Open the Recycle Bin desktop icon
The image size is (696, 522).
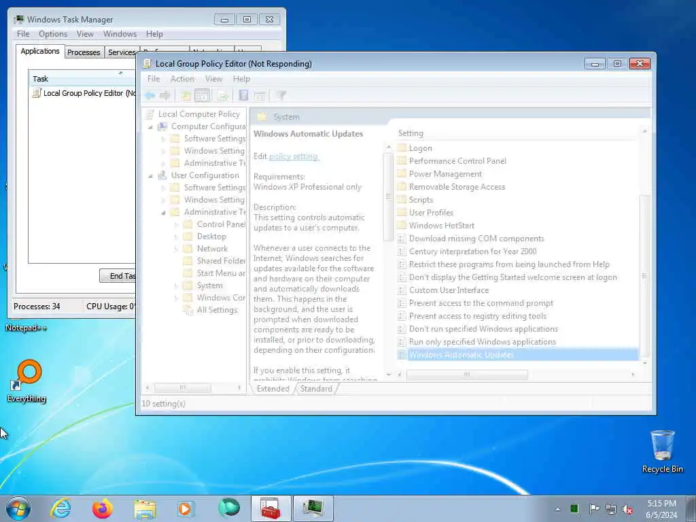click(662, 451)
